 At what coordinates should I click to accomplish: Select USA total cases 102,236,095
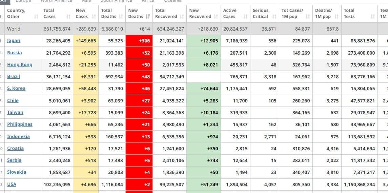tap(57, 185)
